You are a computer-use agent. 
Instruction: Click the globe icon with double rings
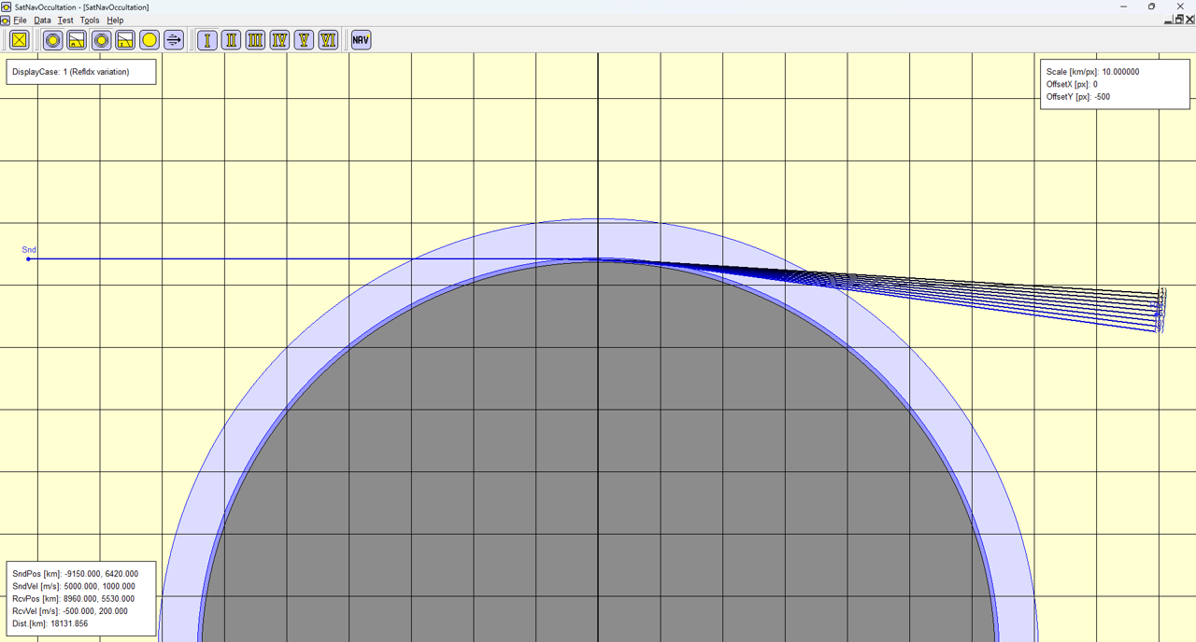[101, 40]
